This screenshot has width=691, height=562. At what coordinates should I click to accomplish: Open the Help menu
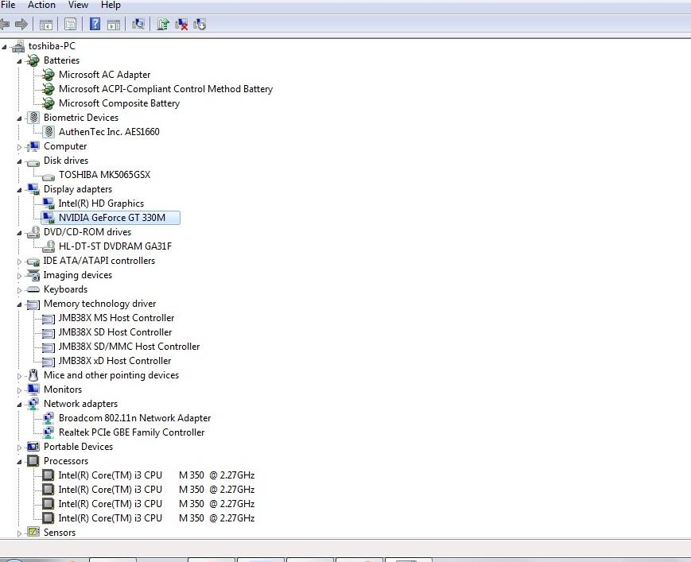(x=111, y=5)
